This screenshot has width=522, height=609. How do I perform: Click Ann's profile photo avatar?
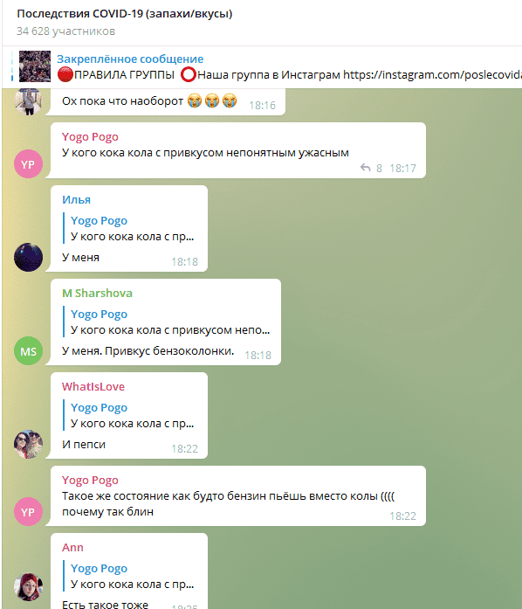[28, 586]
